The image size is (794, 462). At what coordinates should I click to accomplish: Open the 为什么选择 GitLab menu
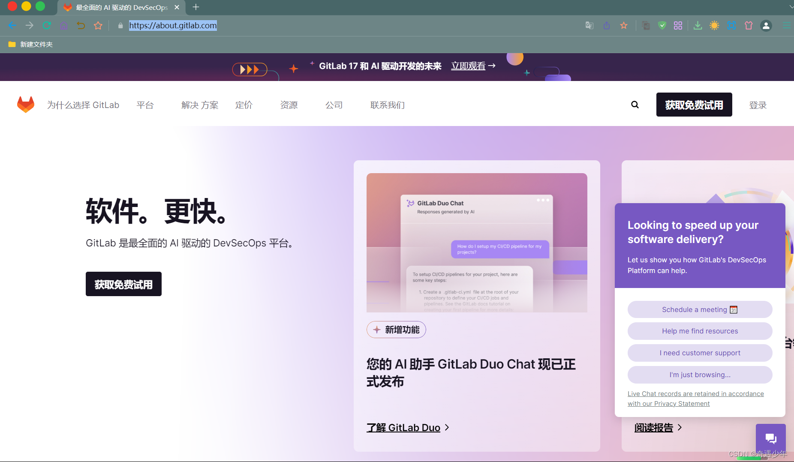tap(83, 105)
